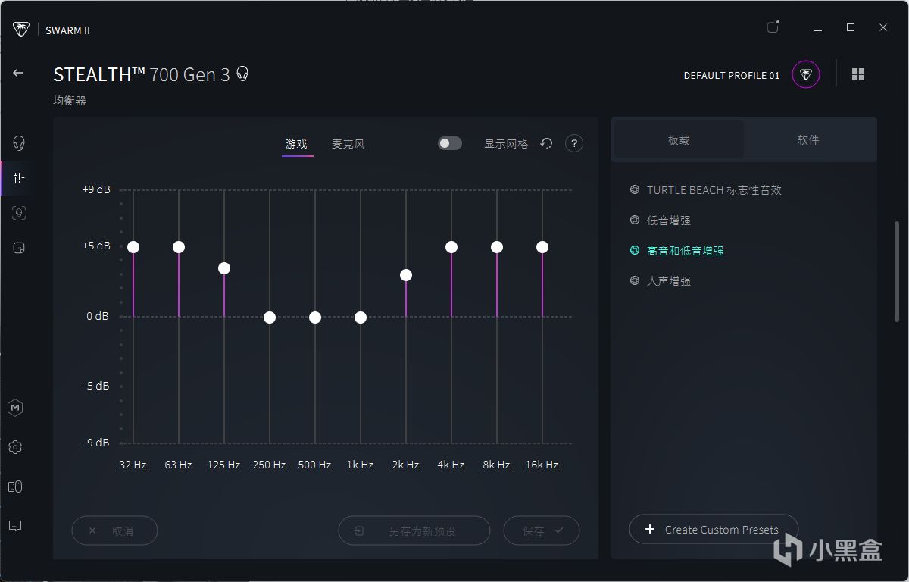The image size is (909, 582).
Task: Click the hexagon M macro icon
Action: pyautogui.click(x=15, y=408)
